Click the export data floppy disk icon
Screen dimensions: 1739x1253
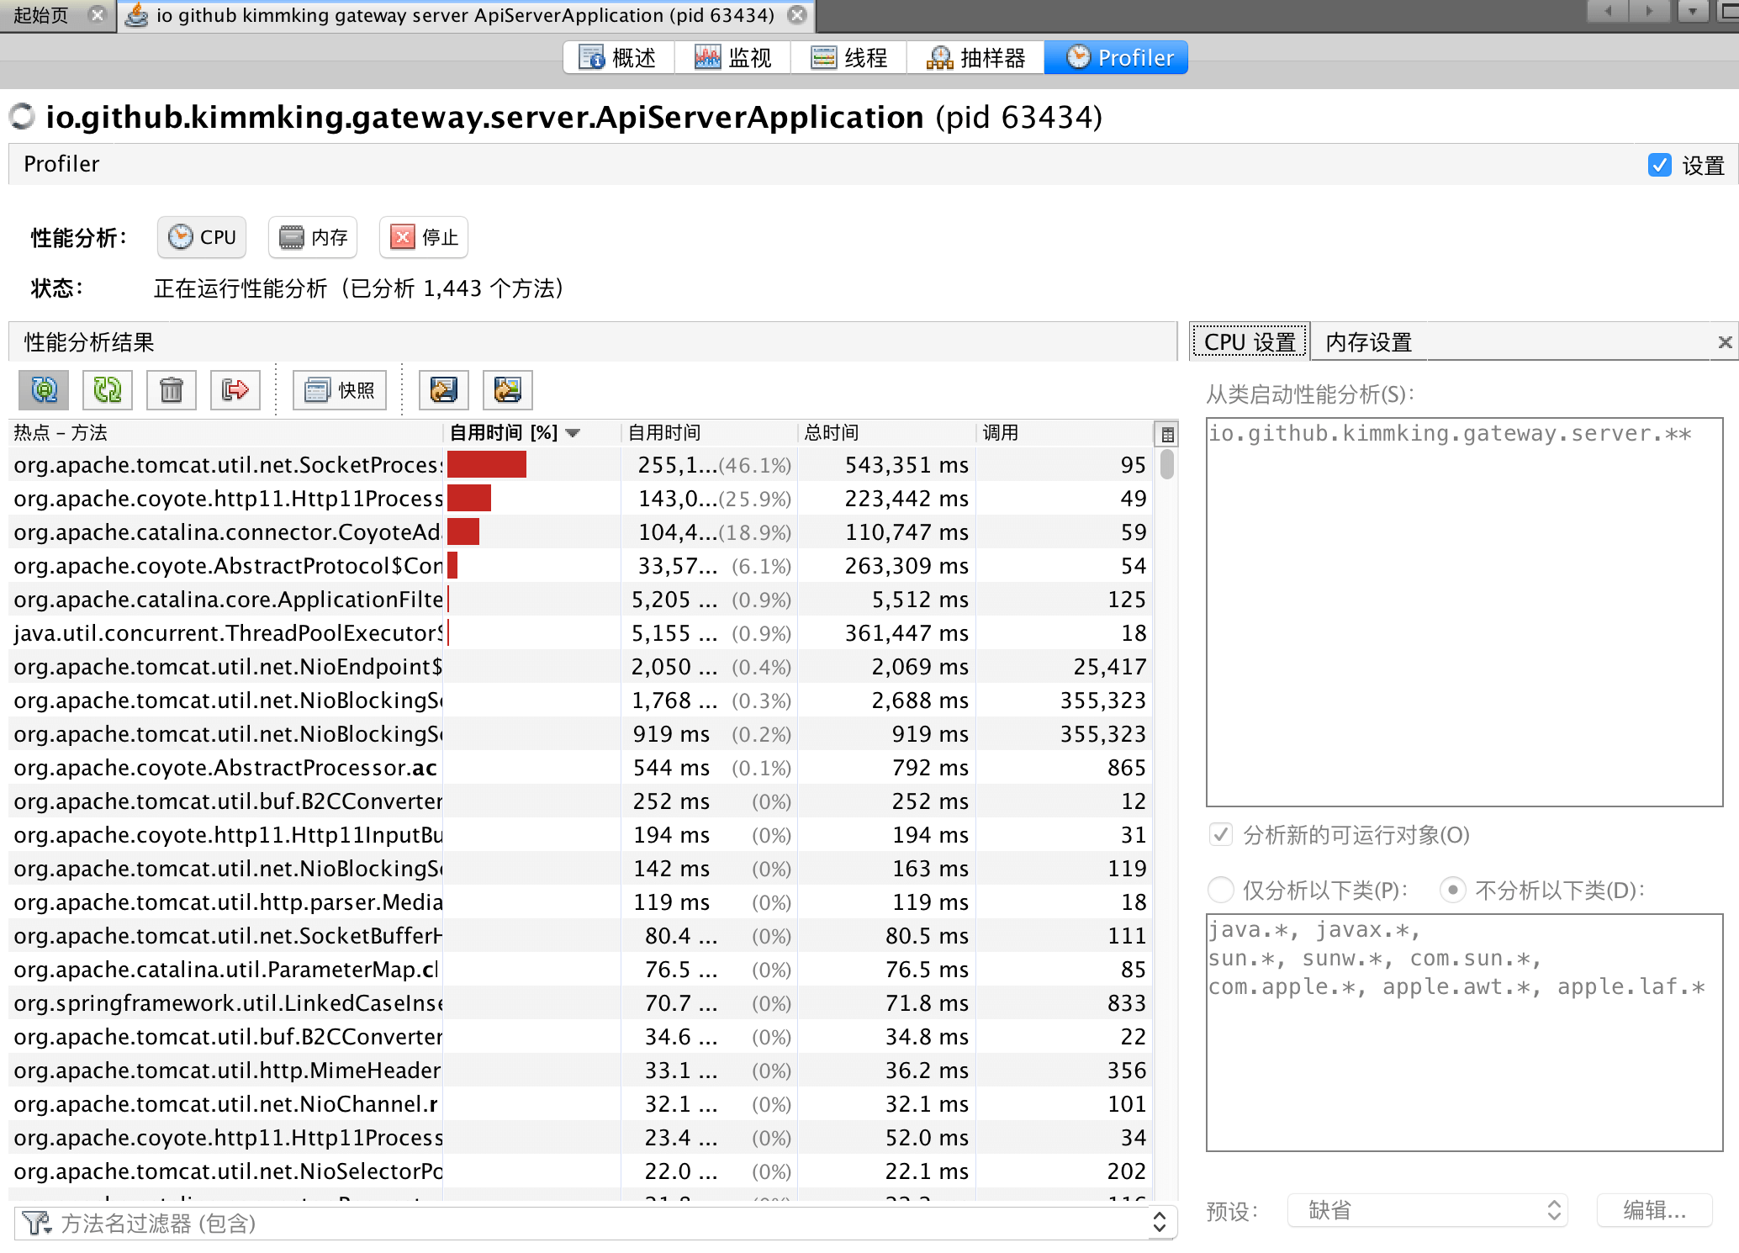(444, 390)
